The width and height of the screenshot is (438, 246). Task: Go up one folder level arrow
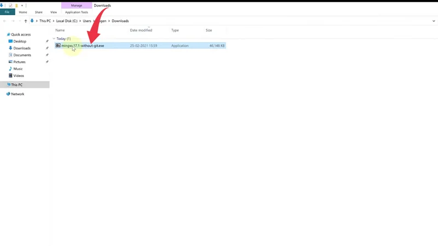click(x=25, y=21)
